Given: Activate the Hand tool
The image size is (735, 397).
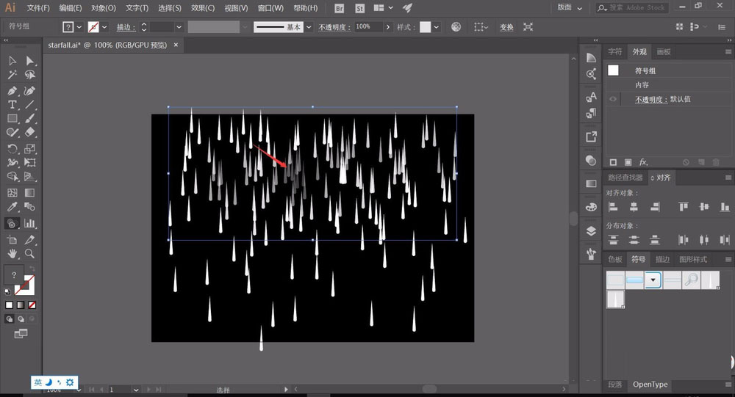Looking at the screenshot, I should (12, 254).
